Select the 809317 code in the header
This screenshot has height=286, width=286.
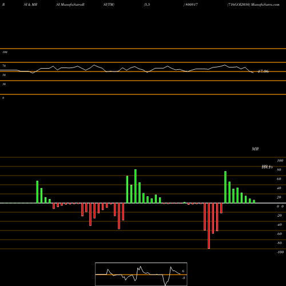pos(191,5)
